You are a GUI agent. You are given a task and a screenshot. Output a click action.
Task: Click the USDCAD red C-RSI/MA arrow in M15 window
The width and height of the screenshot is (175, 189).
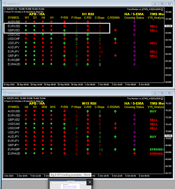pos(115,124)
